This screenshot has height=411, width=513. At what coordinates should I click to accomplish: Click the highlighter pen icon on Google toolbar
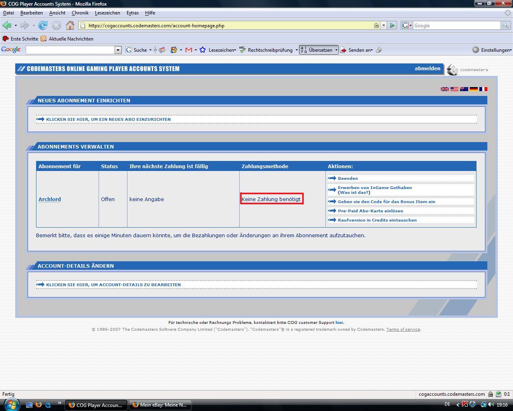(379, 50)
